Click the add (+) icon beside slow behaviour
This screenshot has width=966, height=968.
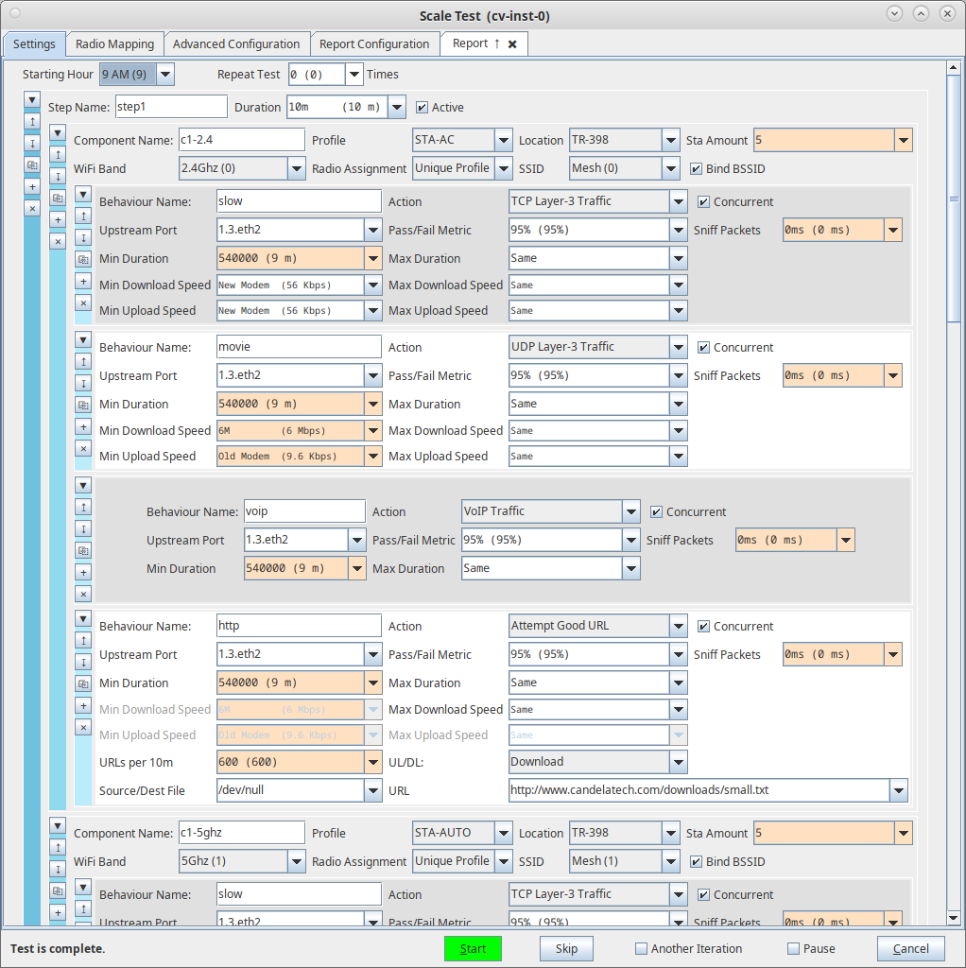83,281
